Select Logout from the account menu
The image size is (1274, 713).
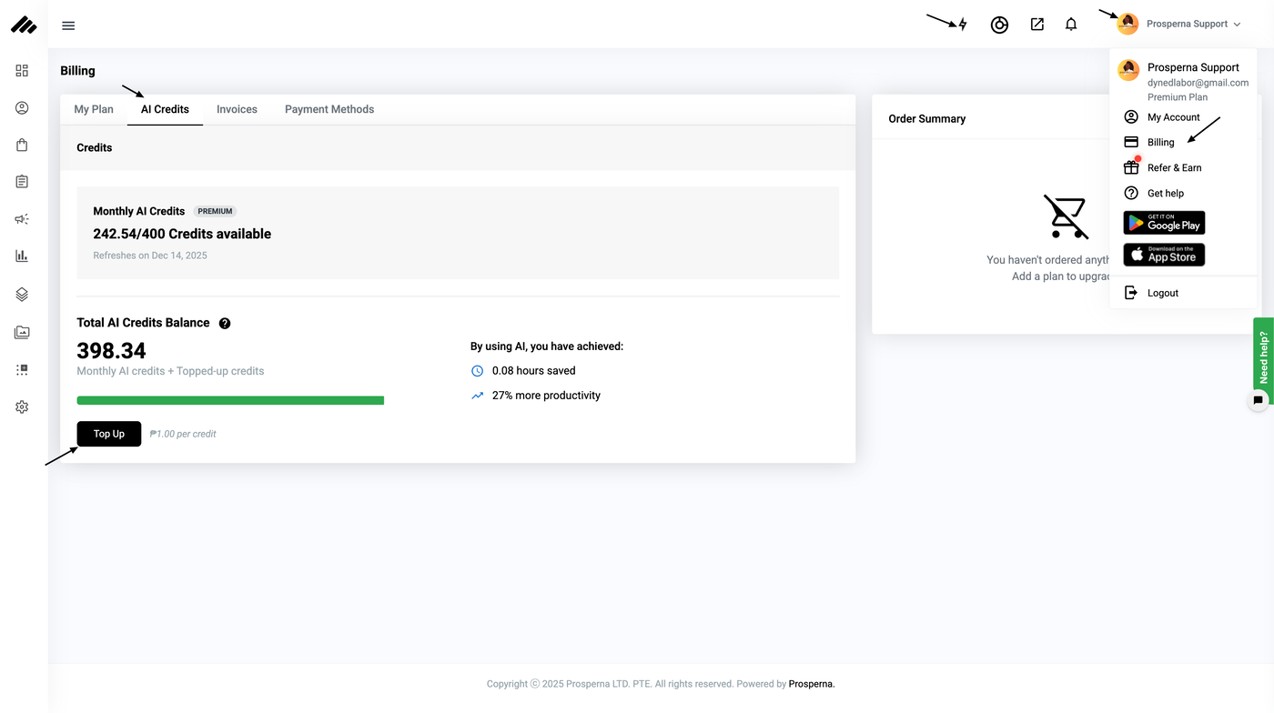(1162, 293)
